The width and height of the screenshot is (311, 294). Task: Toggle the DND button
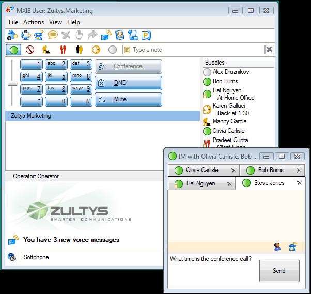128,83
